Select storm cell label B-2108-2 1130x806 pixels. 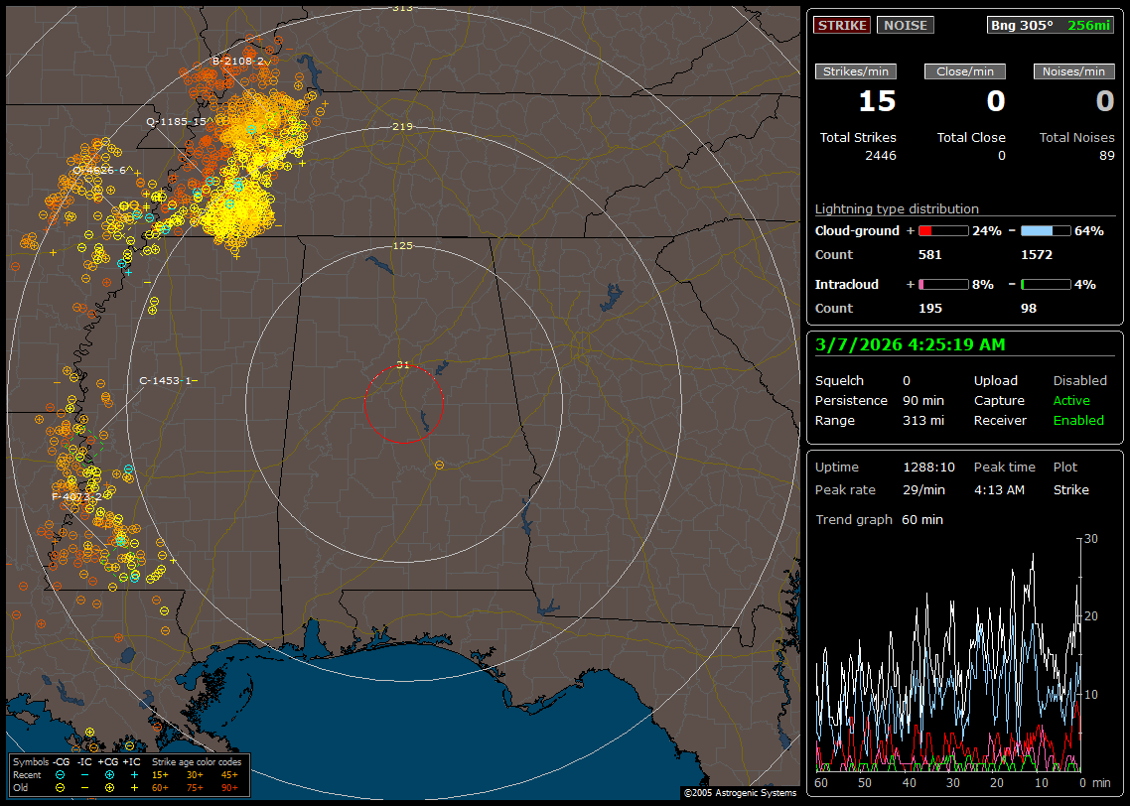tap(238, 61)
